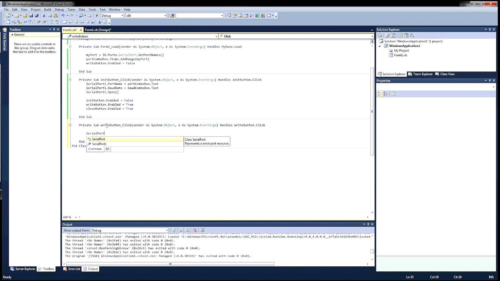Collapse the General group in Toolbox

coord(12,35)
